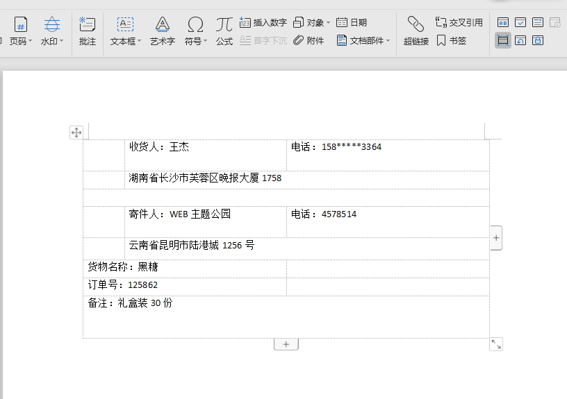
Task: Toggle form field shading icon
Action: [502, 40]
